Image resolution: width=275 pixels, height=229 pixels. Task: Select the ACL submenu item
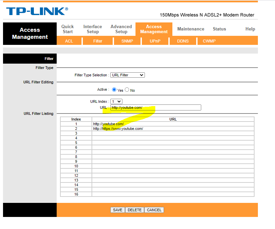tap(69, 41)
